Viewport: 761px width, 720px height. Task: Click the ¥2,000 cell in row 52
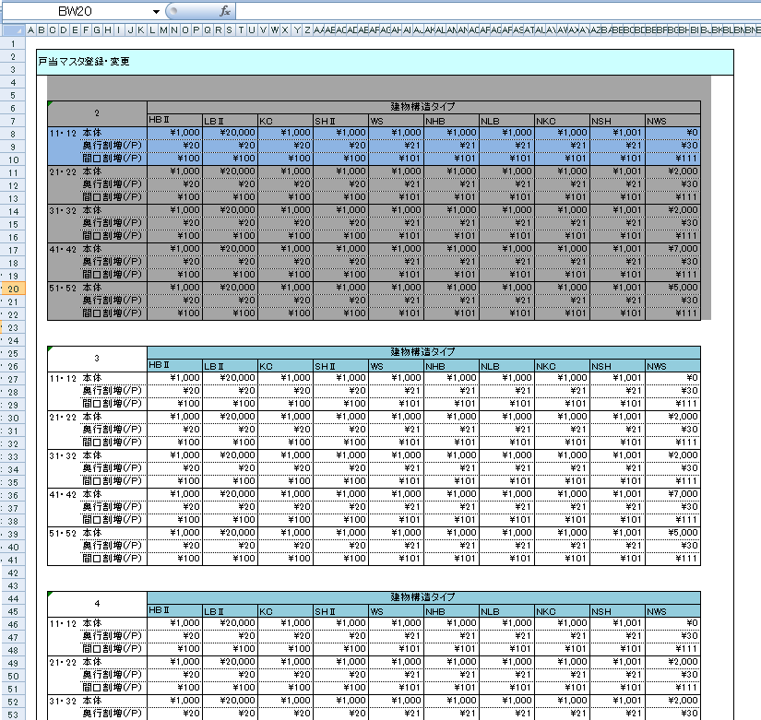[x=672, y=701]
